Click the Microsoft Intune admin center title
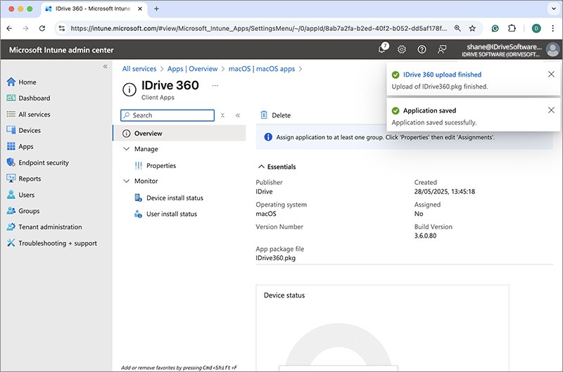 click(61, 50)
